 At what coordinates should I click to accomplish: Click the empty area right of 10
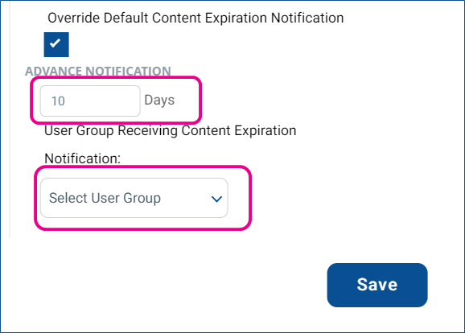102,101
